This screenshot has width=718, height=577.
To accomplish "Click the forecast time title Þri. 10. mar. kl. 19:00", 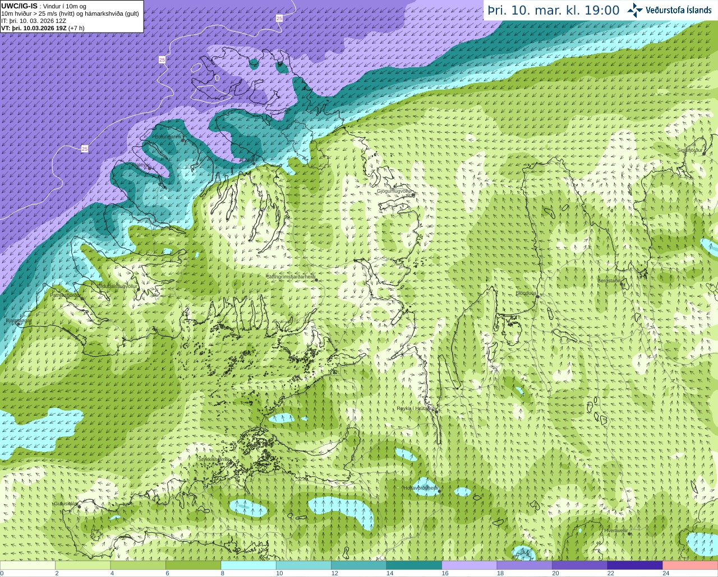I will [x=553, y=10].
